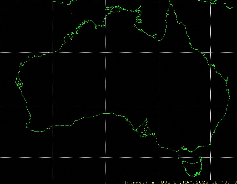Image resolution: width=237 pixels, height=184 pixels.
Task: Click the Himawari-9 satellite label
Action: pyautogui.click(x=139, y=182)
